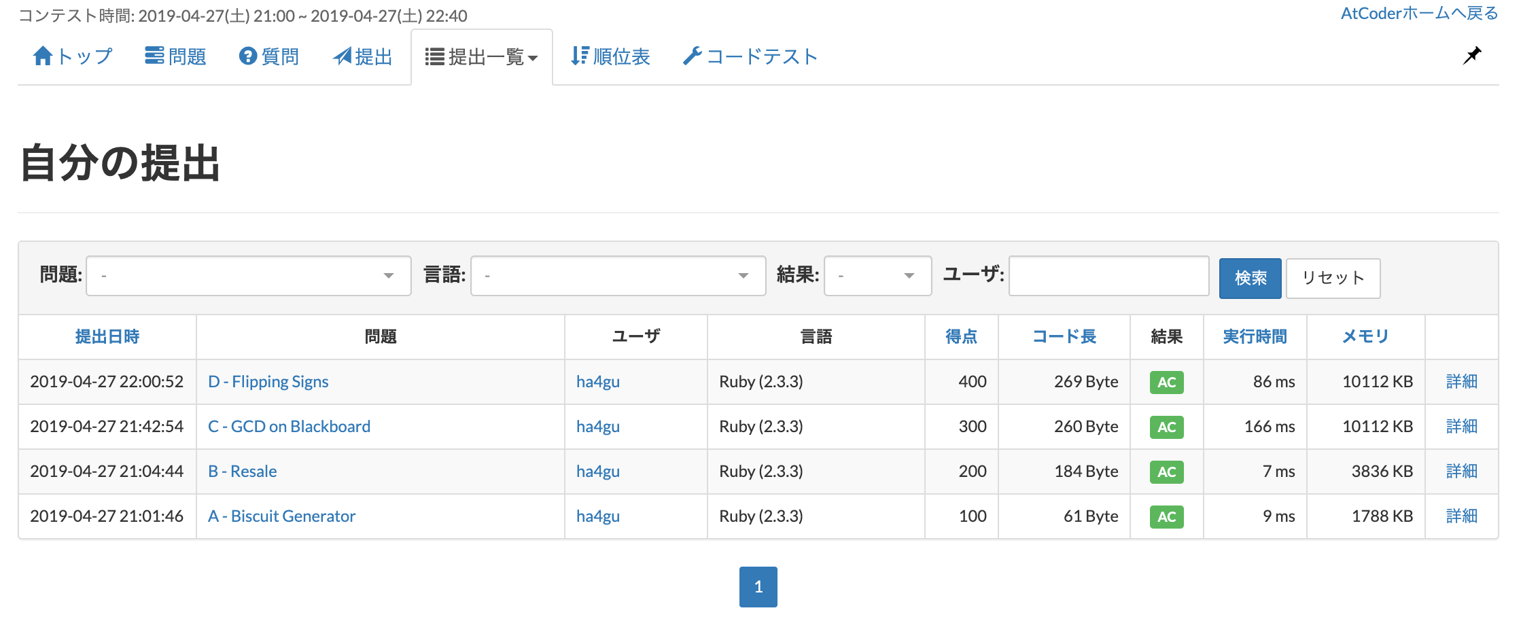
Task: Select the wrench icon for コードテスト
Action: 693,57
